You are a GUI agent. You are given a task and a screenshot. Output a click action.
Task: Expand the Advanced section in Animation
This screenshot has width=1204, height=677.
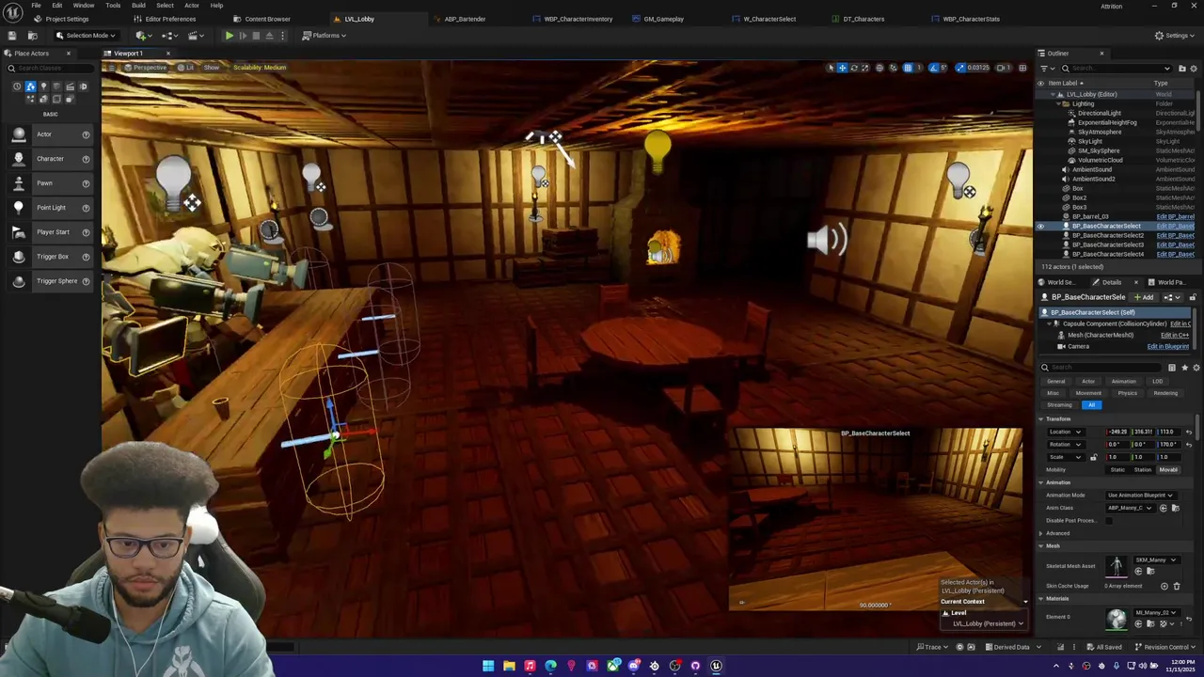click(1041, 533)
